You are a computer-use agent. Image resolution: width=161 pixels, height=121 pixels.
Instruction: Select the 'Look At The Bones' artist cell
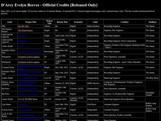10,115
